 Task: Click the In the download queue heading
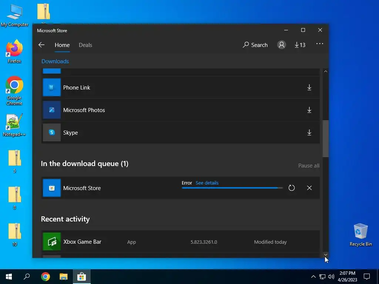pos(85,163)
